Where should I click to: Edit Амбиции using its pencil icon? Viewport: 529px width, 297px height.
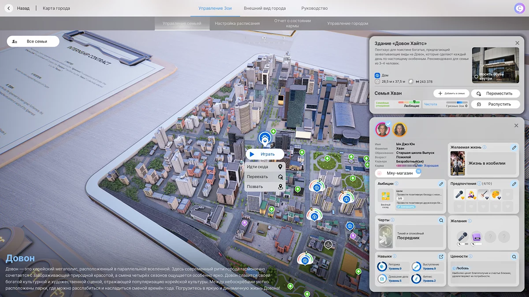[x=441, y=184]
